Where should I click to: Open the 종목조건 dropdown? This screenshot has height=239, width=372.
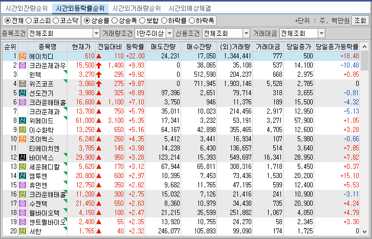[x=96, y=33]
